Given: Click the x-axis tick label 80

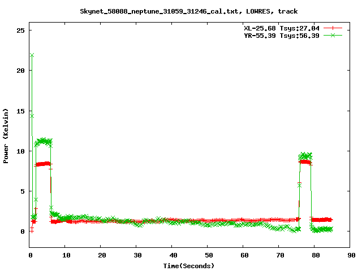Looking at the screenshot, I should tap(316, 255).
